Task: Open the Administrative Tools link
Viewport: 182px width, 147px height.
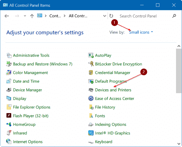Action: 31,55
